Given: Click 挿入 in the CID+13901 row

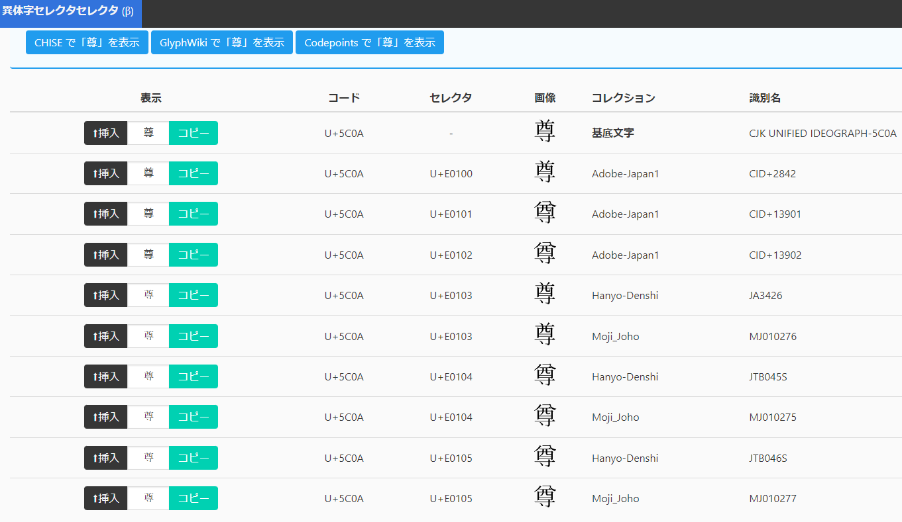Looking at the screenshot, I should [106, 214].
